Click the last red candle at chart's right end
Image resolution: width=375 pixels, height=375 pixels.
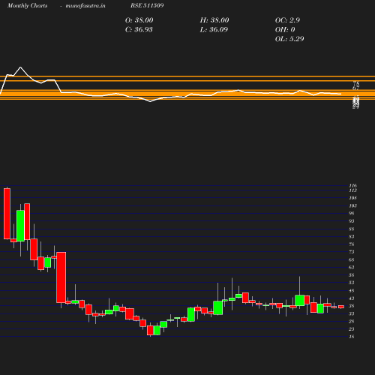click(341, 307)
